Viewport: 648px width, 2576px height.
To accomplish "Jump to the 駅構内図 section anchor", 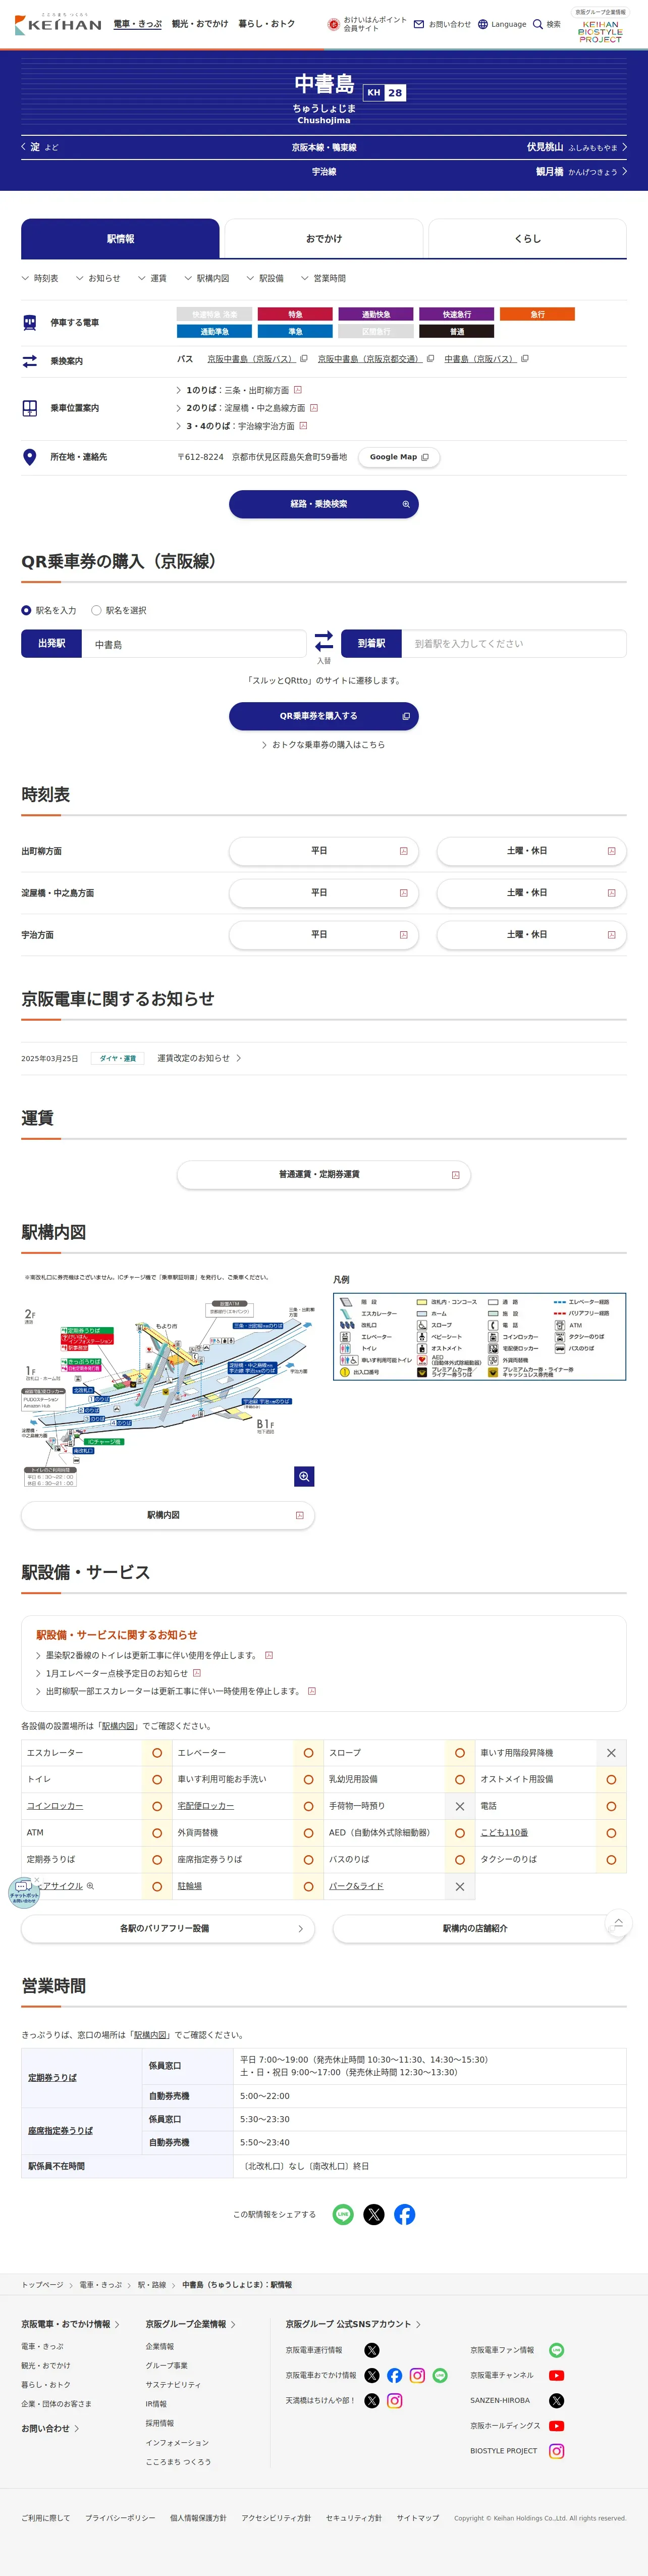I will tap(207, 278).
